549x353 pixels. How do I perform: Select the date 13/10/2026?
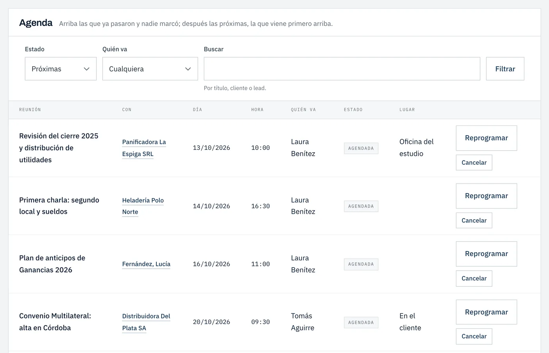211,148
